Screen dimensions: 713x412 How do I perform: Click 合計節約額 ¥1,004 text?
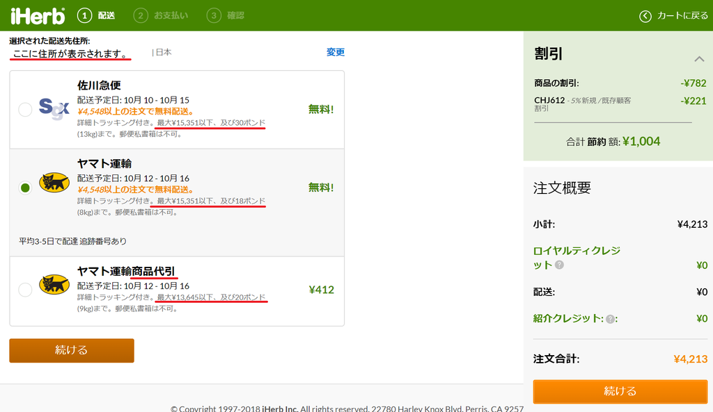[x=613, y=142]
